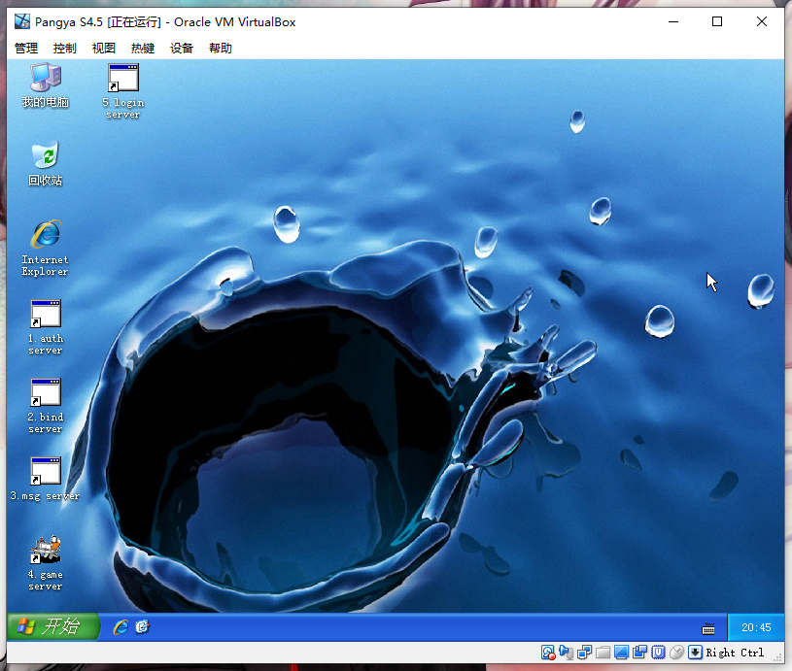Select the 4.game server shortcut
The width and height of the screenshot is (792, 671).
pyautogui.click(x=46, y=563)
